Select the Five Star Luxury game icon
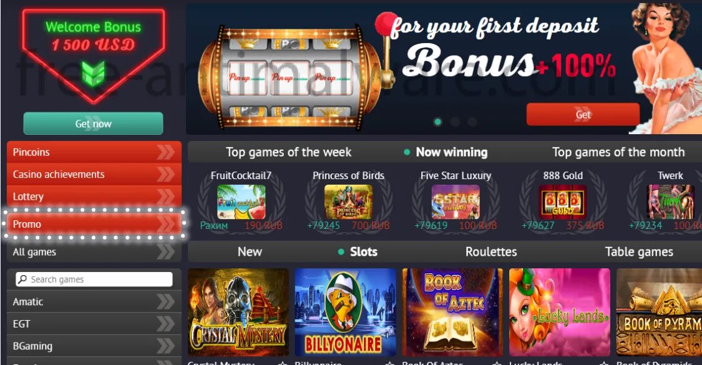The width and height of the screenshot is (702, 365). pos(456,202)
